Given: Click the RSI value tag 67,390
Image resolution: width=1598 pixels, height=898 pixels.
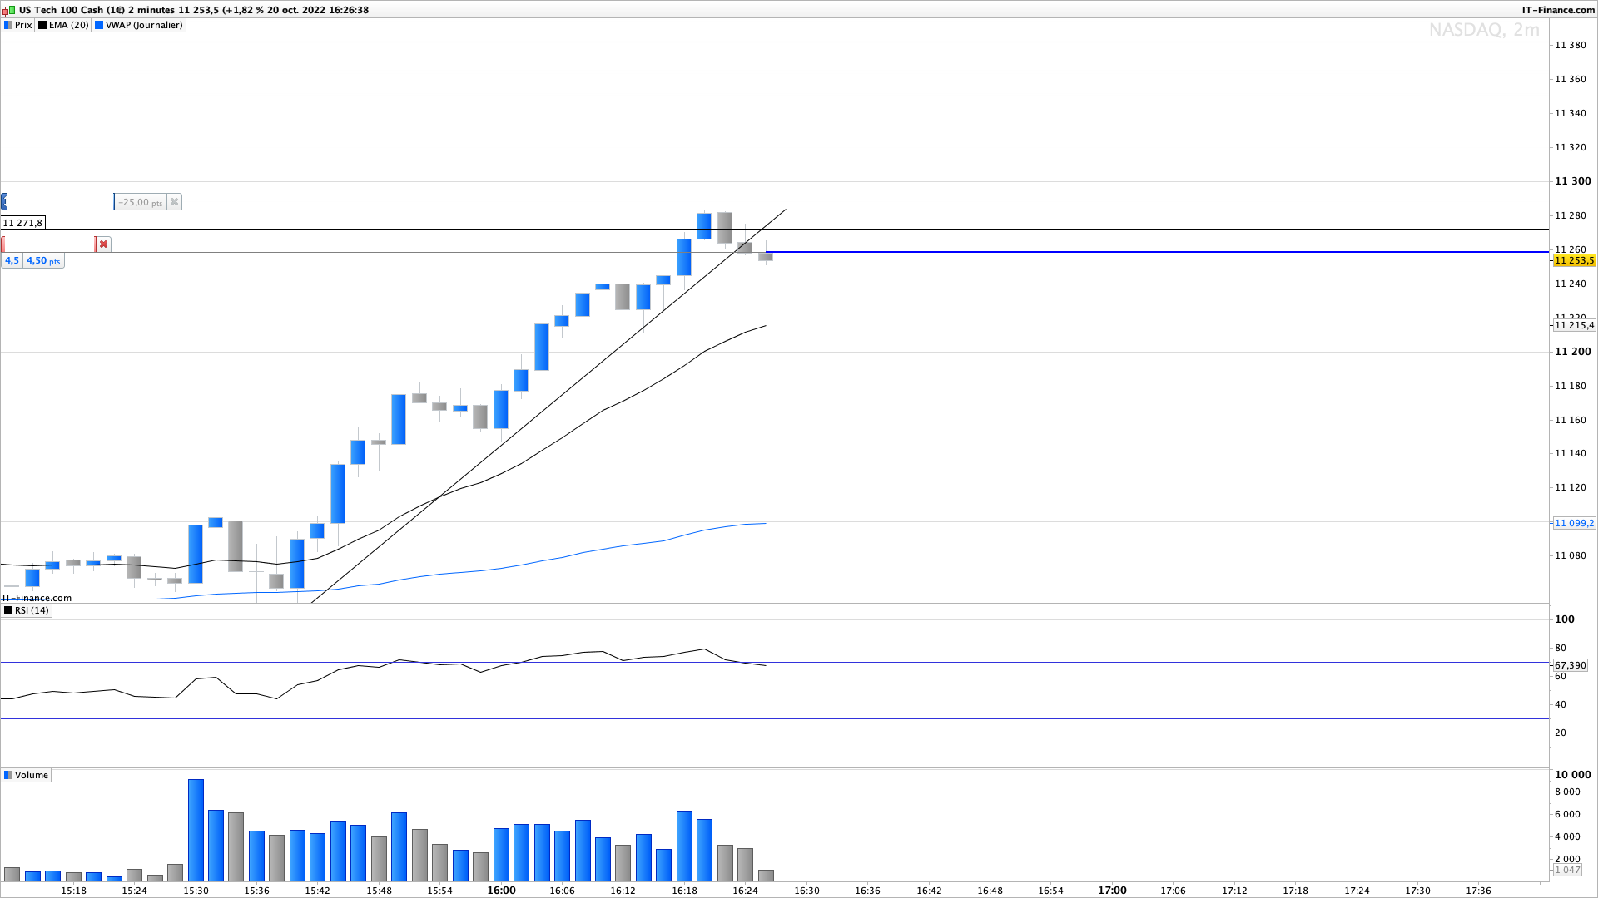Looking at the screenshot, I should tap(1570, 666).
